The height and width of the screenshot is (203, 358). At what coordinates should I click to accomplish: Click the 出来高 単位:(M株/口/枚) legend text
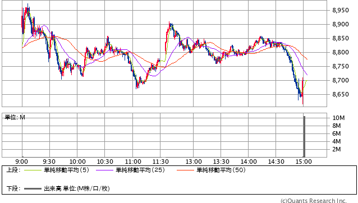coord(77,188)
